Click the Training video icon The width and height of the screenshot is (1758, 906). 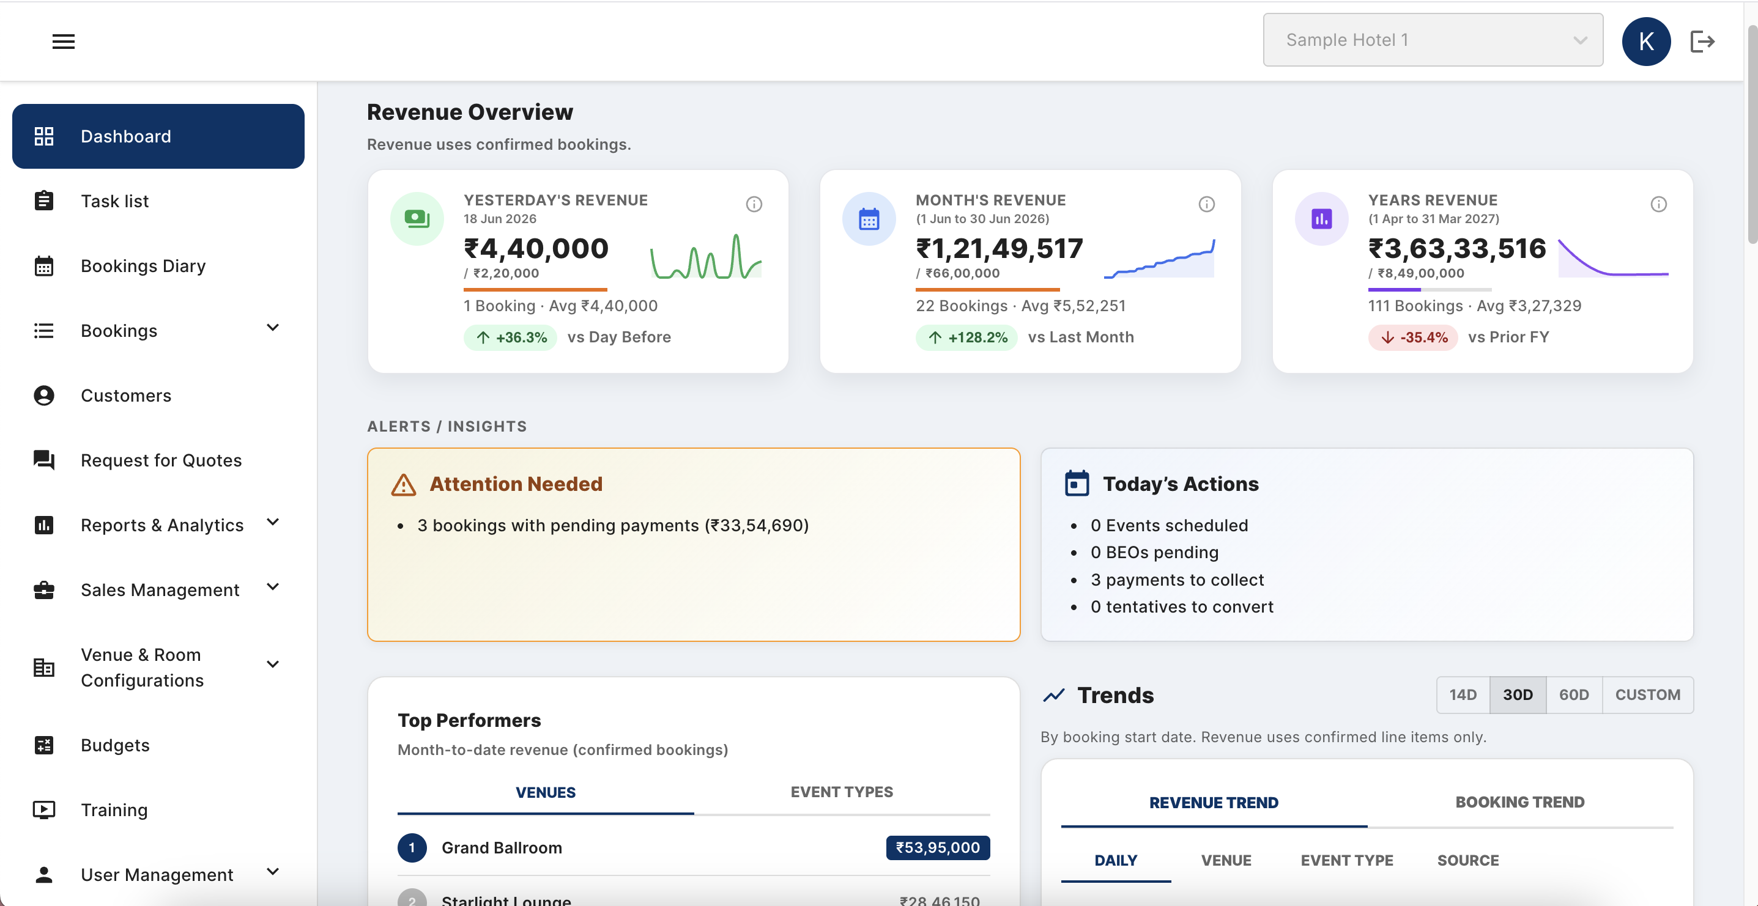43,810
